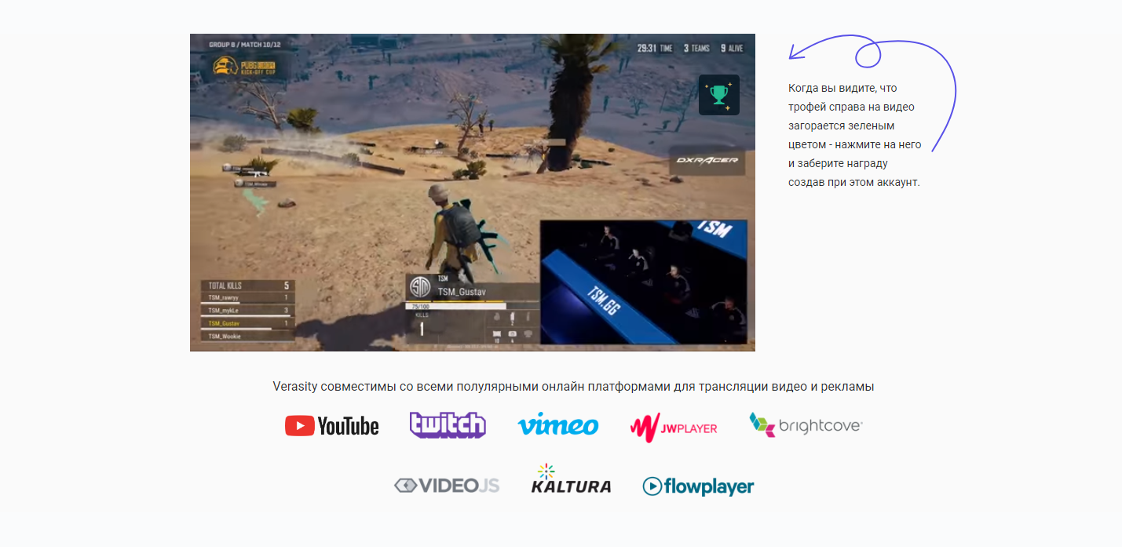Click the TOTAL KILLS scoreboard header
Screen dimensions: 1122x557
(x=247, y=286)
